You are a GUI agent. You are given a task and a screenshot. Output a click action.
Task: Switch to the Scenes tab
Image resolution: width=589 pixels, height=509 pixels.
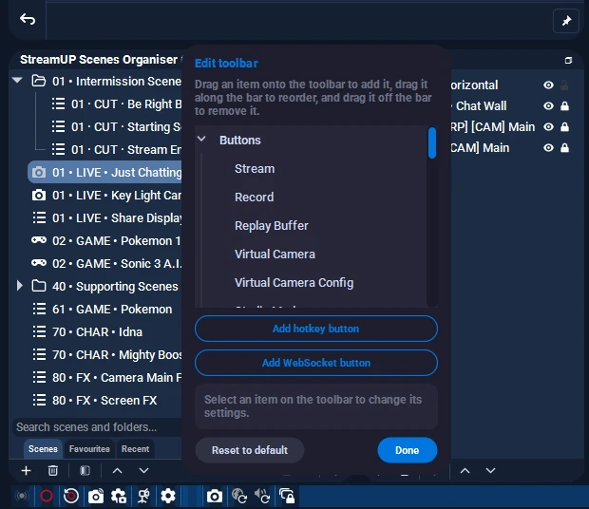[43, 449]
